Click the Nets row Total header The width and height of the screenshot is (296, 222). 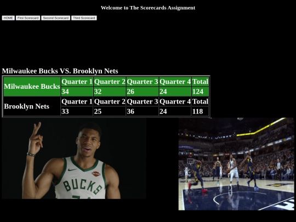200,101
